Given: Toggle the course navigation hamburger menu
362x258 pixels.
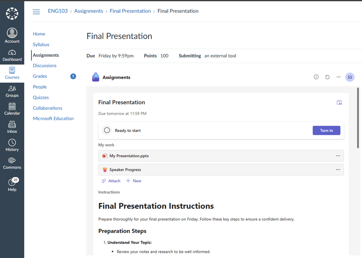Looking at the screenshot, I should point(36,12).
